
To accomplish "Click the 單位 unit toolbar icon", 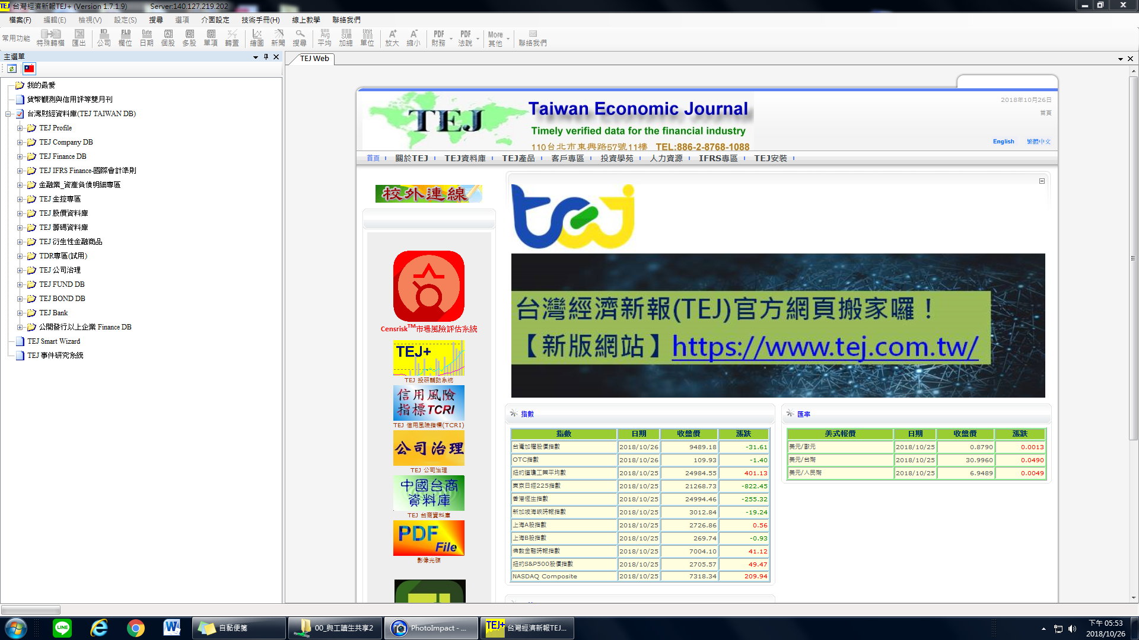I will click(x=367, y=38).
